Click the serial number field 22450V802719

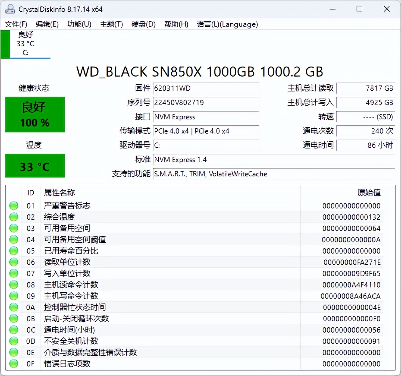click(206, 102)
